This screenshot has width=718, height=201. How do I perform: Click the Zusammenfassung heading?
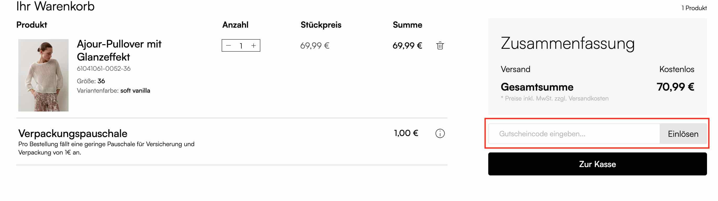pyautogui.click(x=568, y=44)
